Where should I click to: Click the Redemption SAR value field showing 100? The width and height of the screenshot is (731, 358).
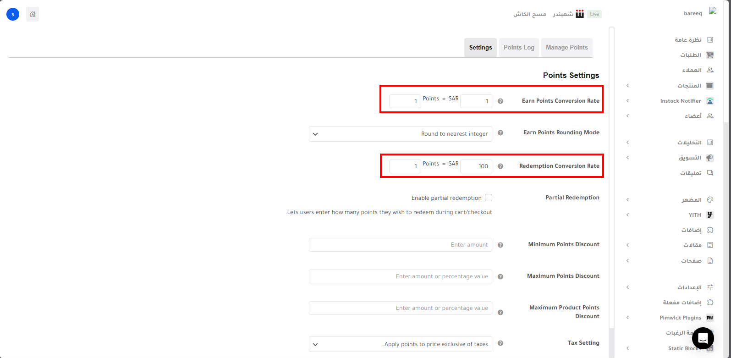coord(476,166)
